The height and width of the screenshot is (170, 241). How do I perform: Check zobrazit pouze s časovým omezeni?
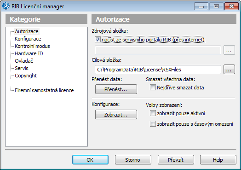point(153,124)
